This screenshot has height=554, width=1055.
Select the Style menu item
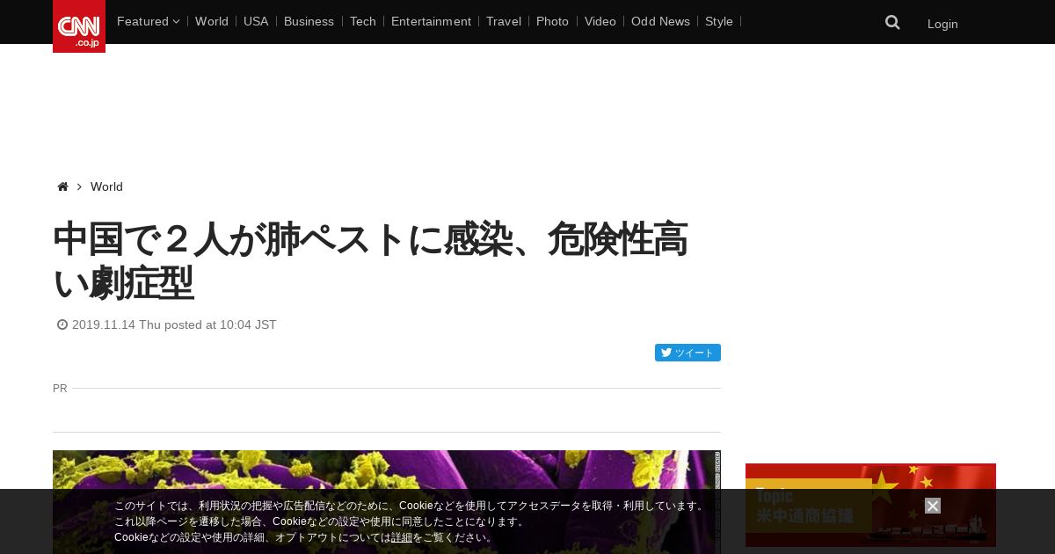click(x=719, y=21)
